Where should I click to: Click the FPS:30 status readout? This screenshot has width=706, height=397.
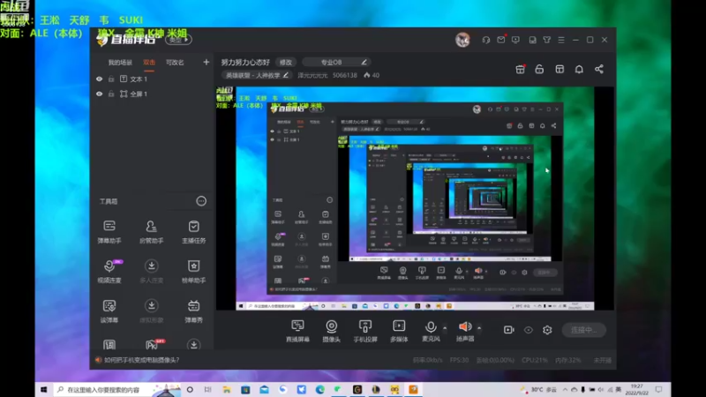(459, 360)
